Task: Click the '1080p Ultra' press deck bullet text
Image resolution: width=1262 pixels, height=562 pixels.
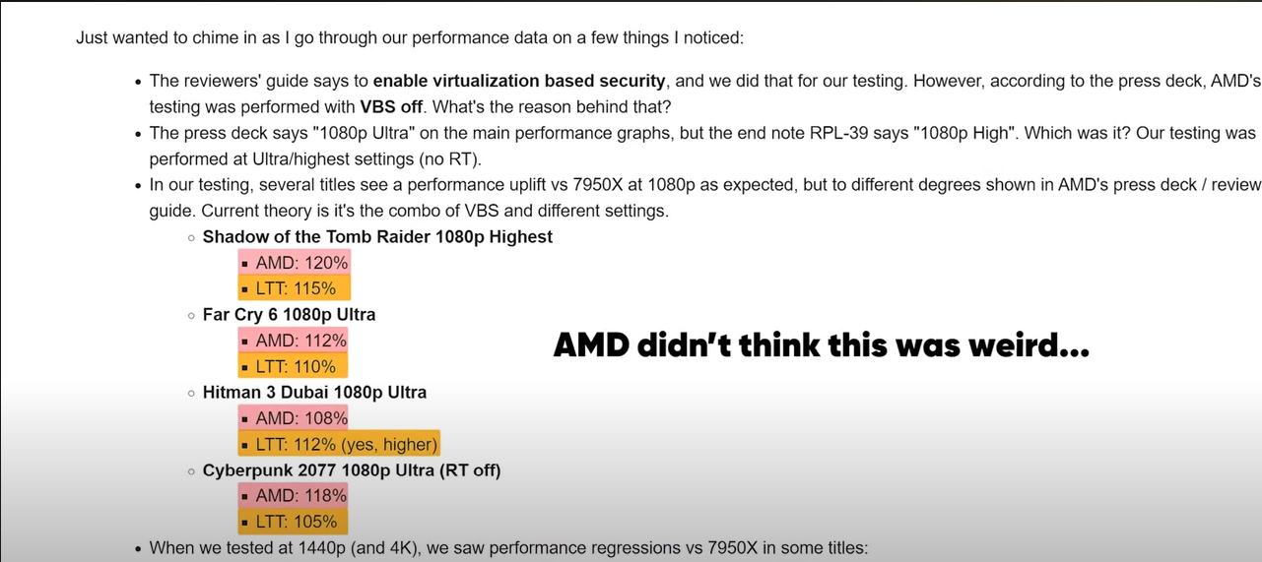Action: [703, 145]
